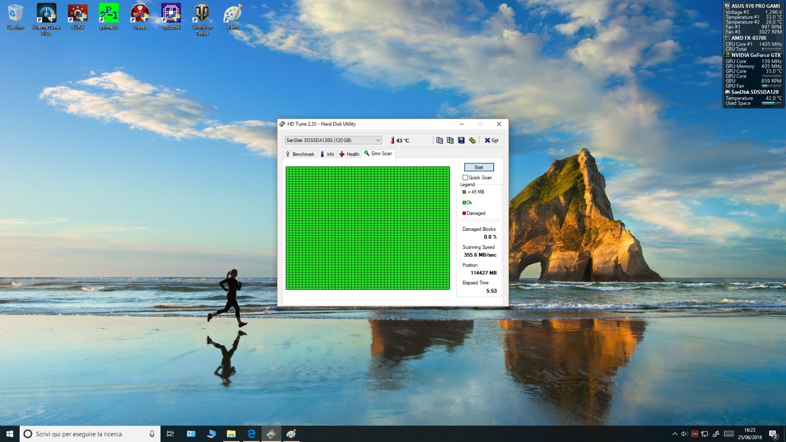Image resolution: width=786 pixels, height=442 pixels.
Task: Click the volume icon in system tray
Action: pyautogui.click(x=684, y=434)
